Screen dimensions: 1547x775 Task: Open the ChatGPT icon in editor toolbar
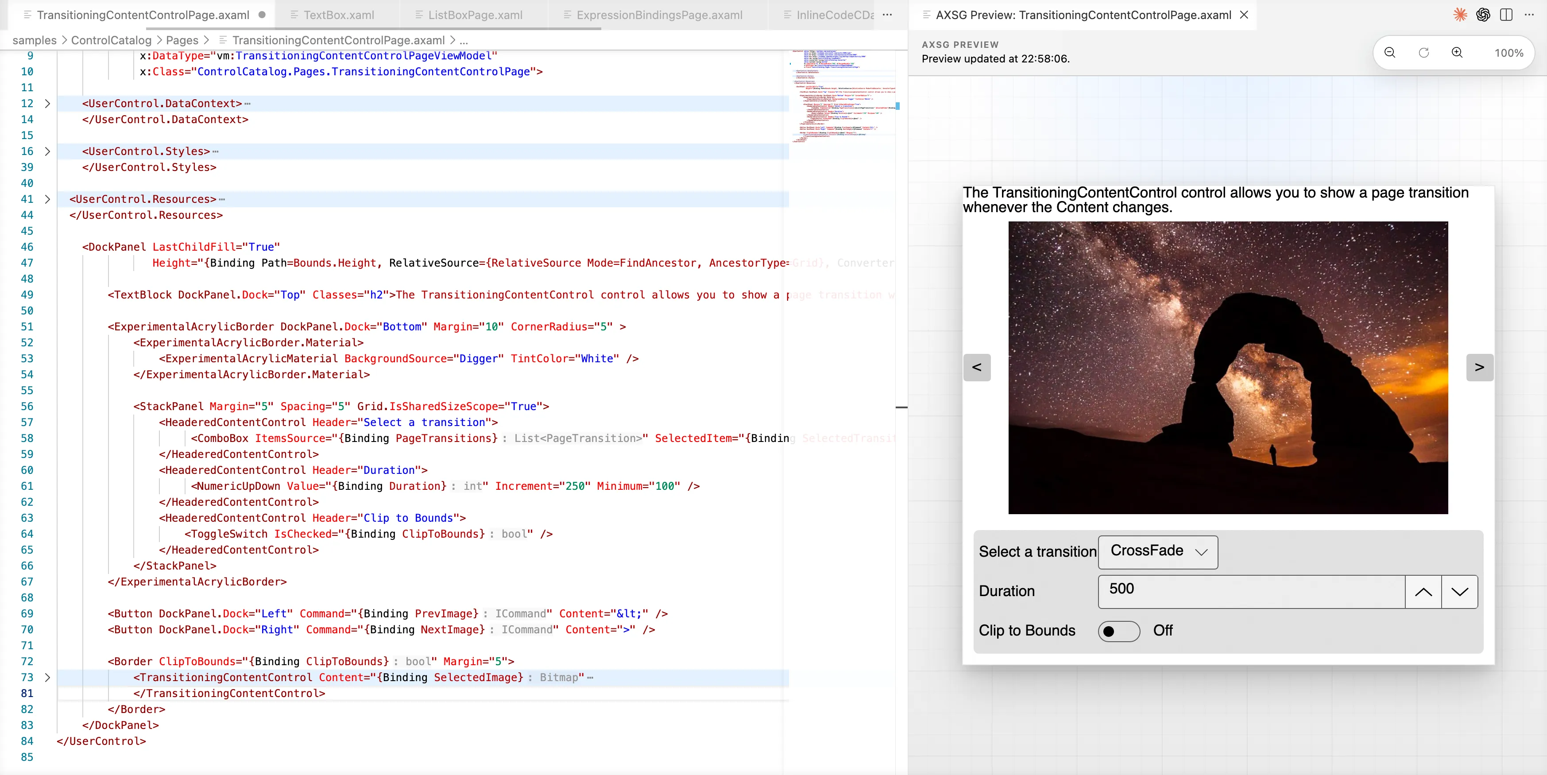(x=1483, y=15)
